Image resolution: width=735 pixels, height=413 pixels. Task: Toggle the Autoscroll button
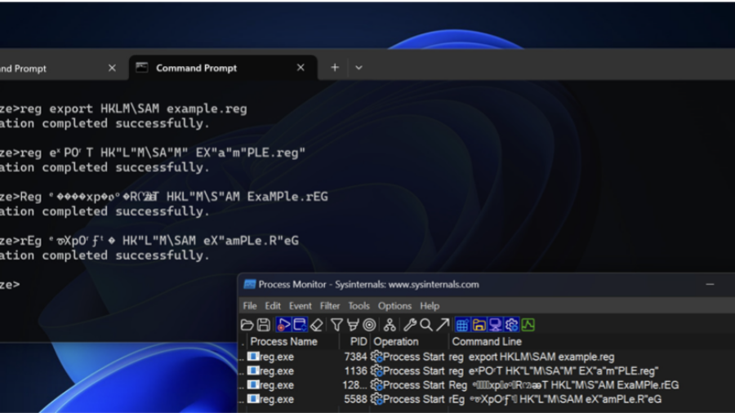pyautogui.click(x=300, y=325)
